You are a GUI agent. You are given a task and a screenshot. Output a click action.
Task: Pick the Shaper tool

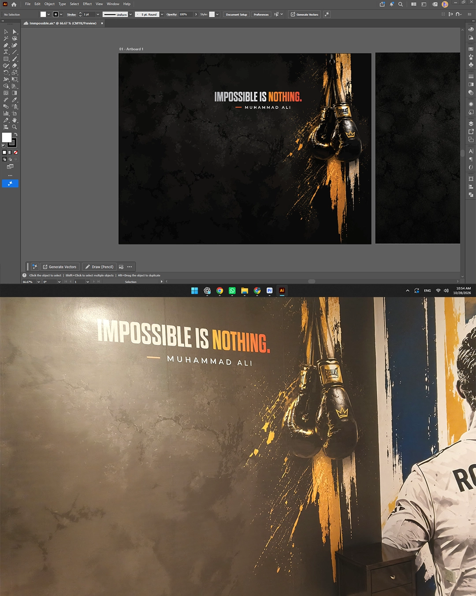(6, 65)
